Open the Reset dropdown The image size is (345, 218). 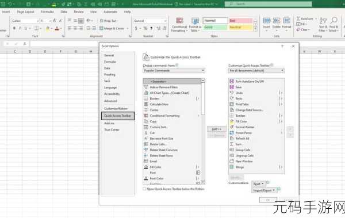tap(258, 184)
